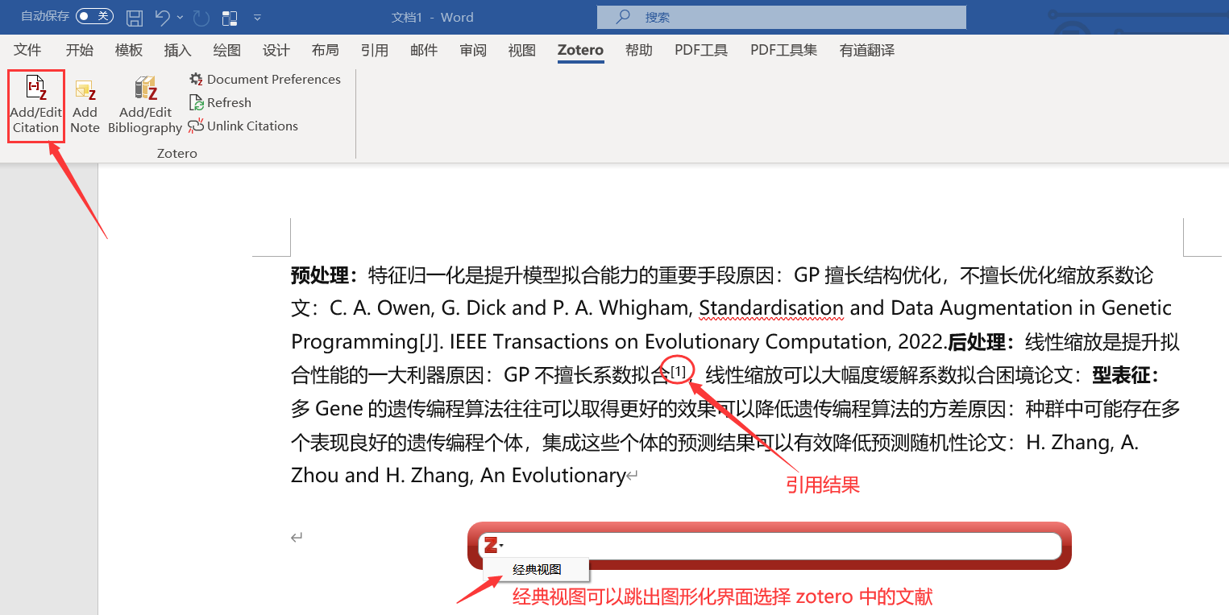Click the word Standardisation in the document
Screen dimensions: 1229x615
coord(771,308)
